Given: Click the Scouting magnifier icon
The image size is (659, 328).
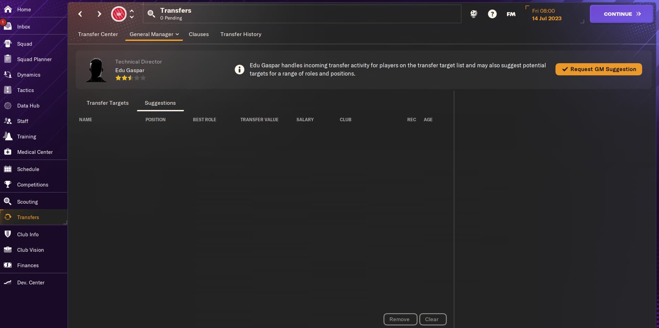Looking at the screenshot, I should click(8, 202).
